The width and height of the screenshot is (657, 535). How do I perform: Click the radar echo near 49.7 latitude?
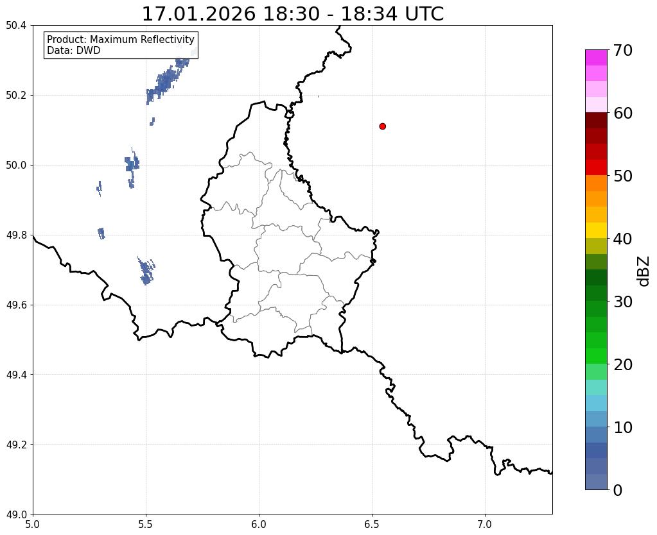[146, 271]
